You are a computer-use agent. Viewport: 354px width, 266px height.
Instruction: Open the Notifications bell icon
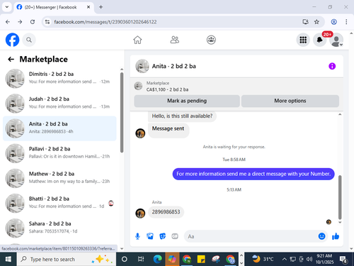click(320, 40)
